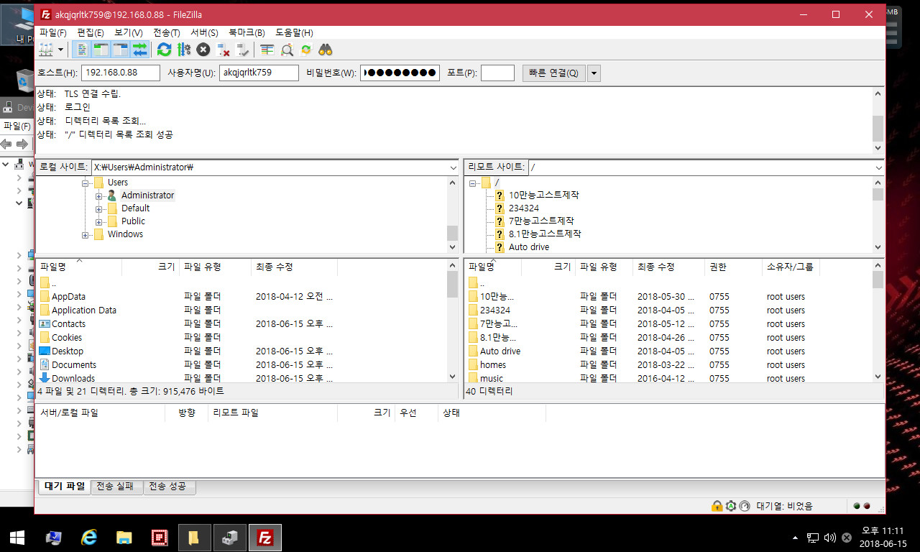Select Auto drive in the remote tree
This screenshot has height=552, width=920.
[x=528, y=247]
